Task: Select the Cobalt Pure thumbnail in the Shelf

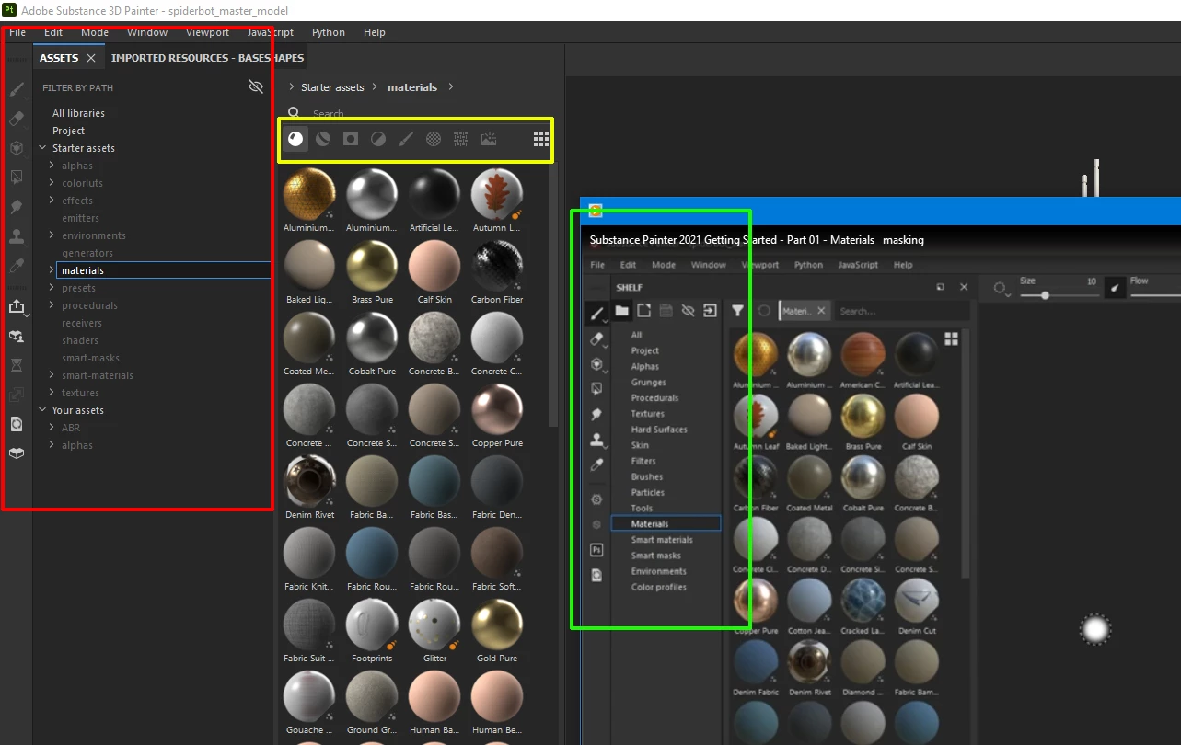Action: [x=863, y=482]
